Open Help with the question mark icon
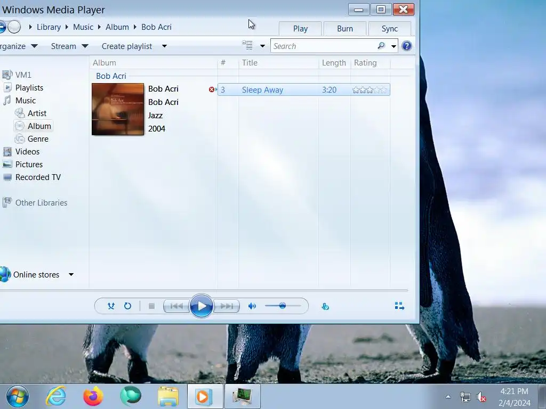Screen dimensions: 546x409 click(x=406, y=46)
